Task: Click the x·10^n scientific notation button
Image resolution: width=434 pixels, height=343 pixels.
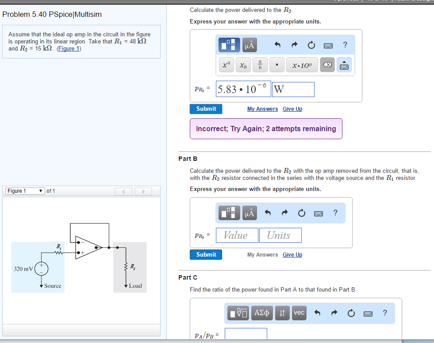Action: [x=302, y=66]
